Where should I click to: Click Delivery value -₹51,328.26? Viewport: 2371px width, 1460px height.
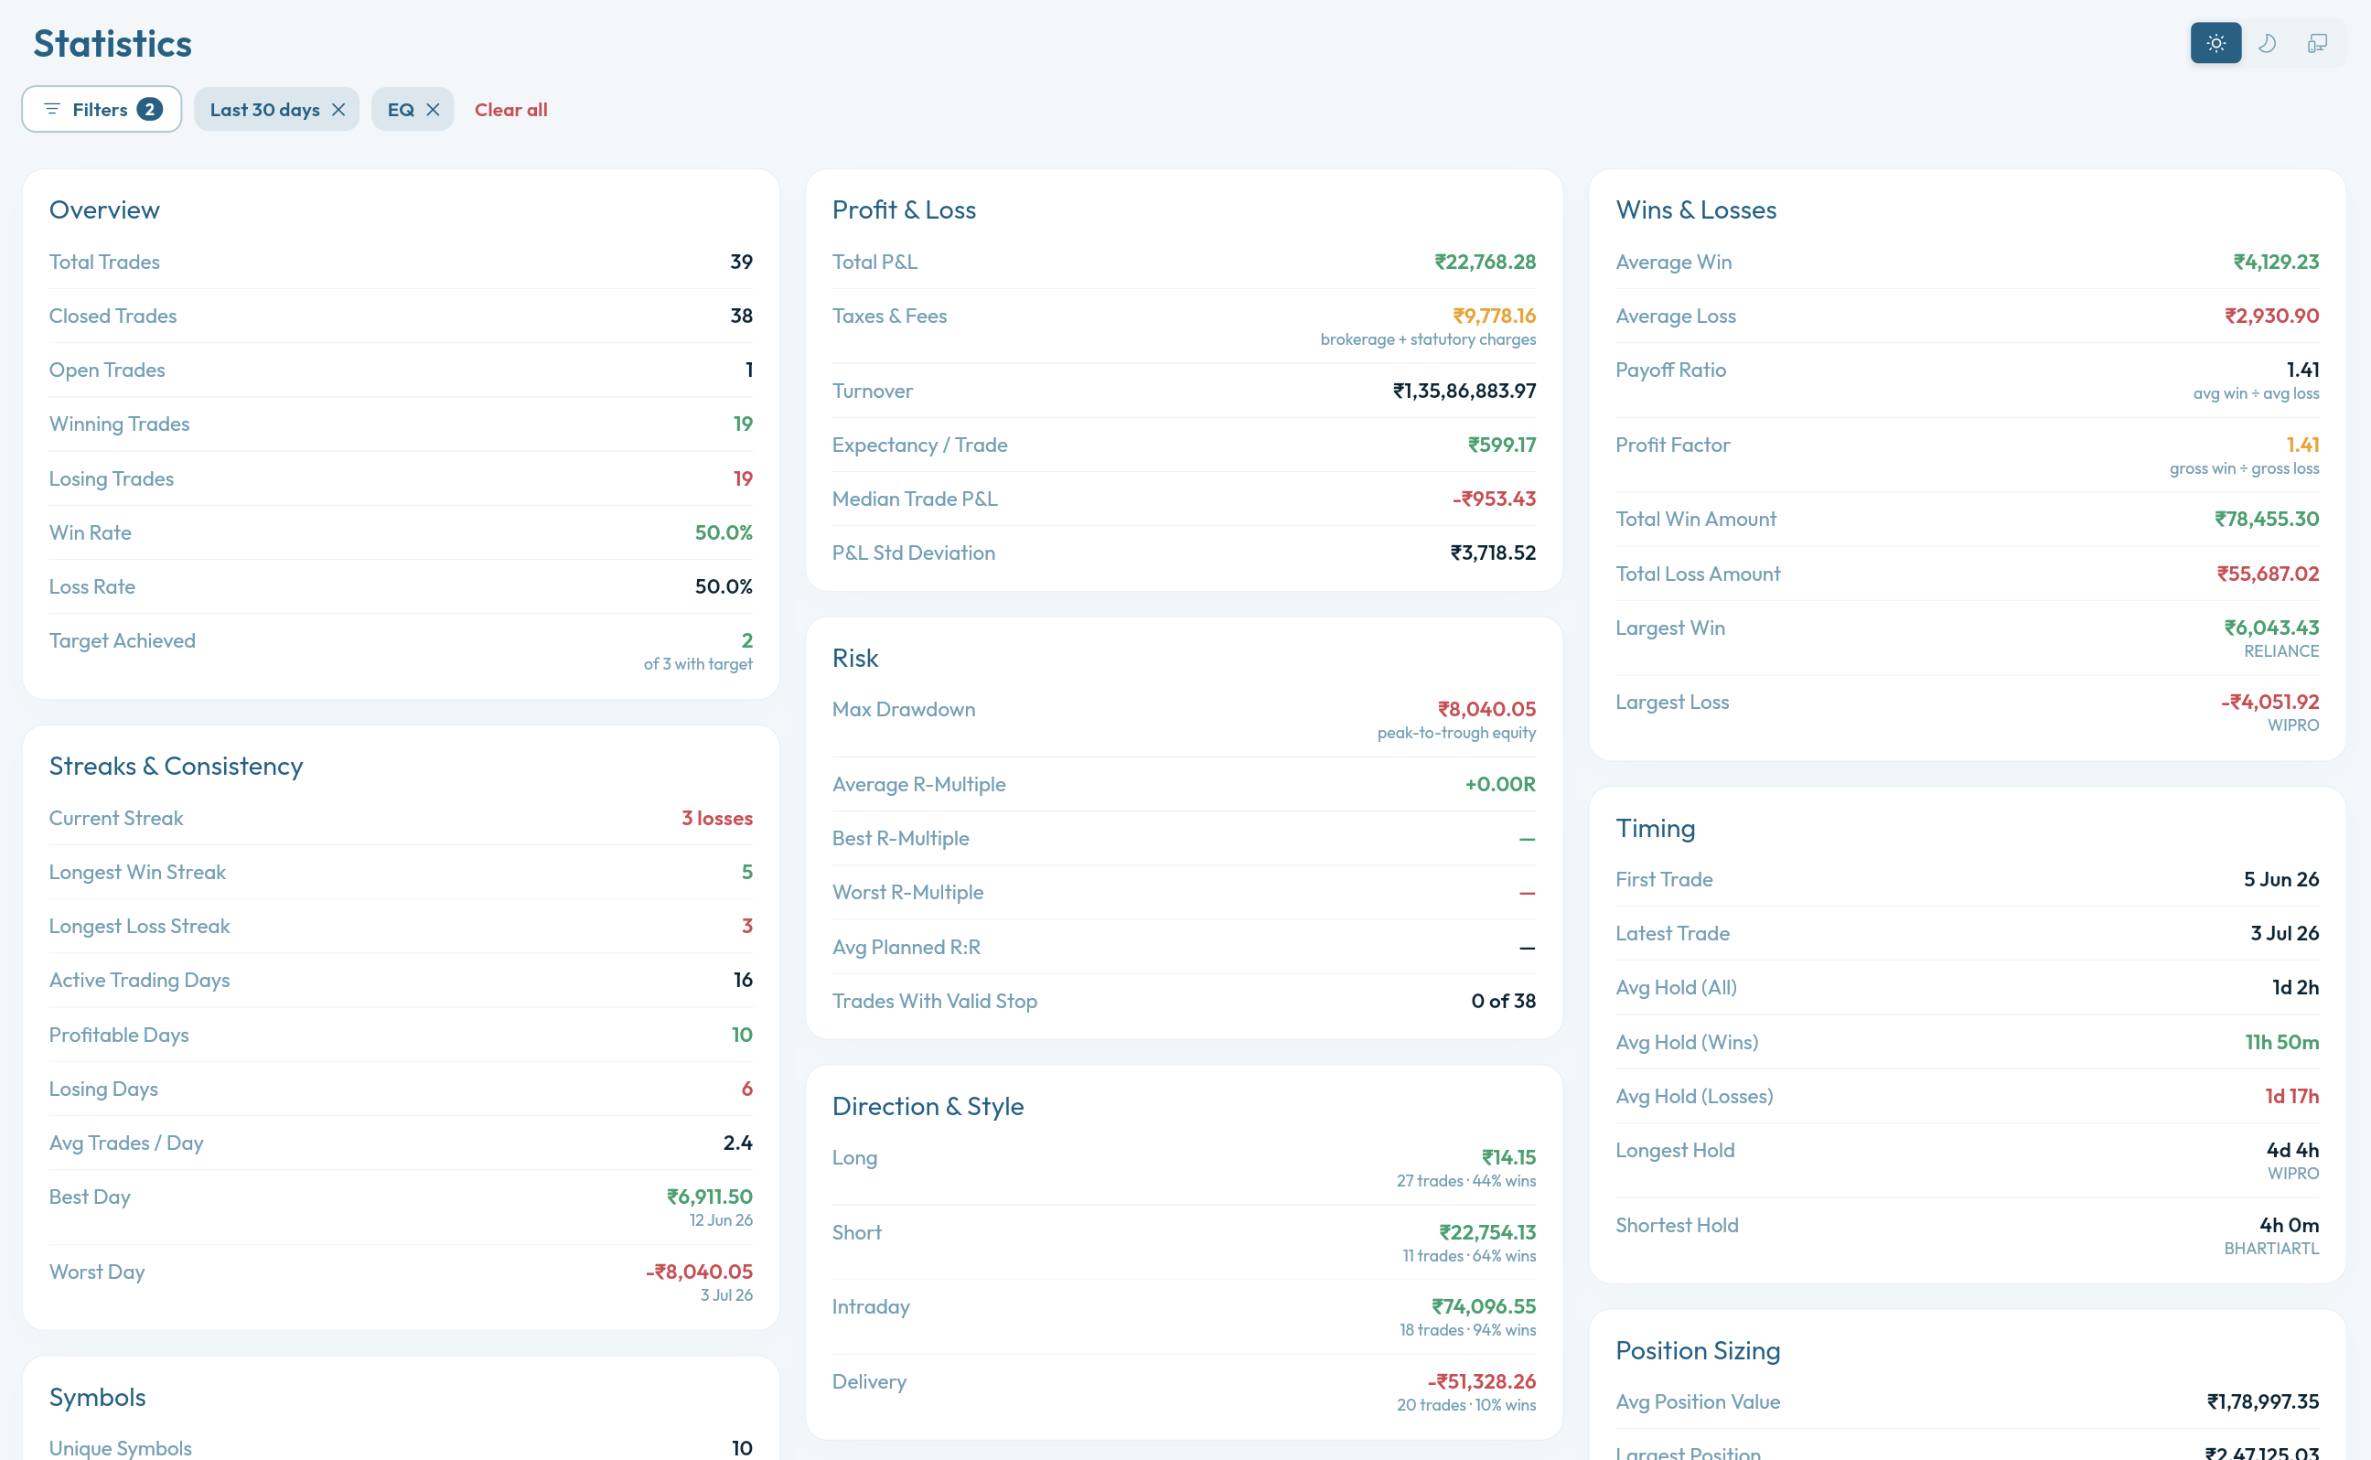point(1482,1380)
